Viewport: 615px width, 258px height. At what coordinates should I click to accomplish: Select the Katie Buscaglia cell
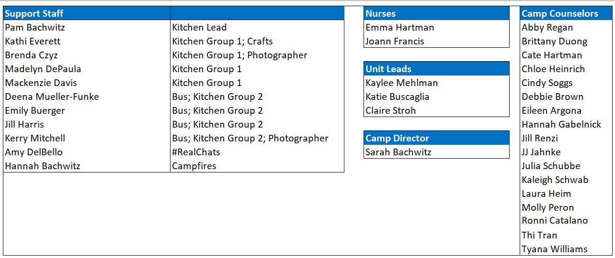(436, 97)
